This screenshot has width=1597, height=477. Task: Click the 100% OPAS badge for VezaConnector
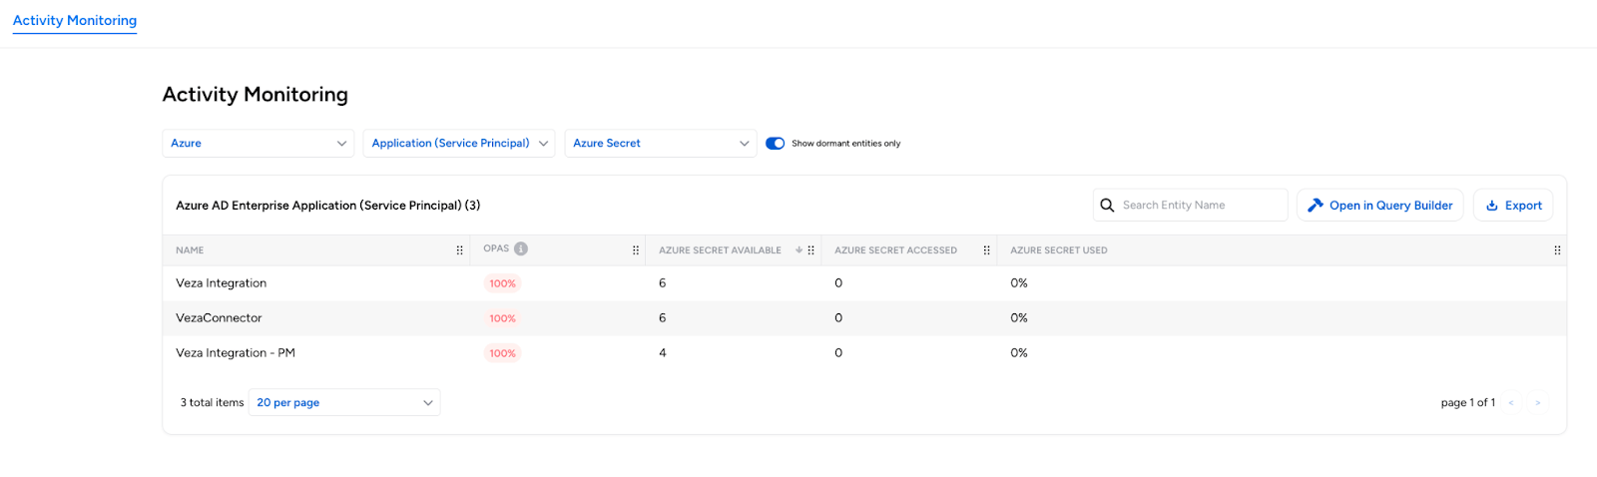pos(502,318)
